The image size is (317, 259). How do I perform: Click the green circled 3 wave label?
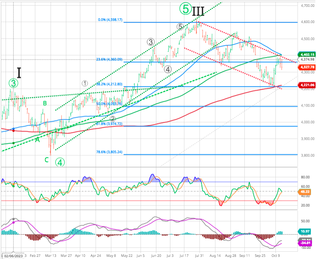[14, 83]
